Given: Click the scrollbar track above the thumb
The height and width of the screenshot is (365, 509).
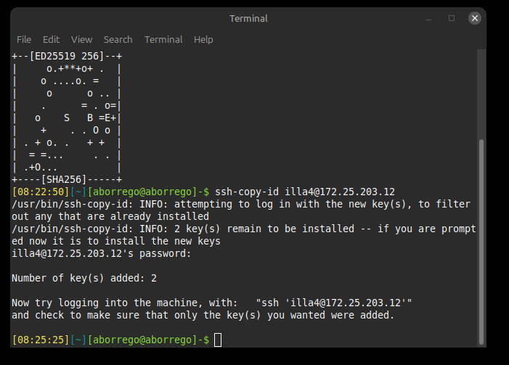Looking at the screenshot, I should 481,94.
